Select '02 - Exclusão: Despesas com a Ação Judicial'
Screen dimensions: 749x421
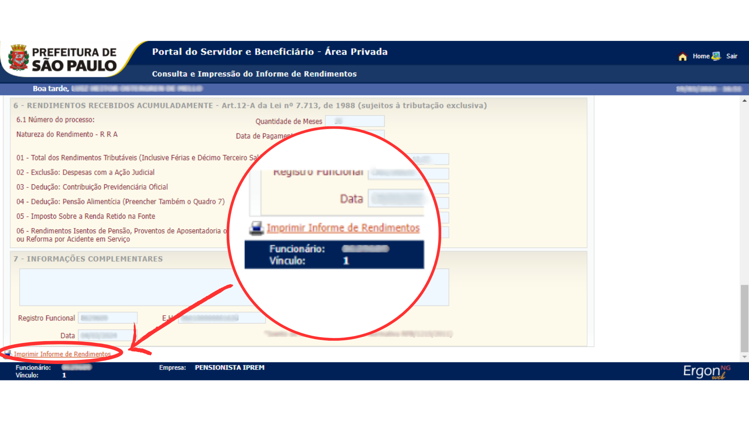point(85,172)
